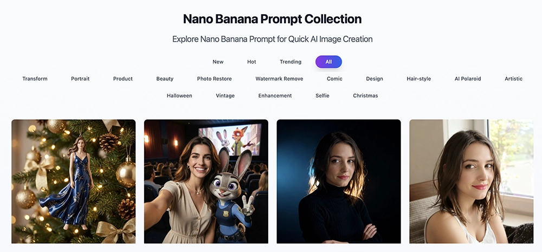Select Photo Restore category
This screenshot has height=252, width=542.
coord(214,79)
